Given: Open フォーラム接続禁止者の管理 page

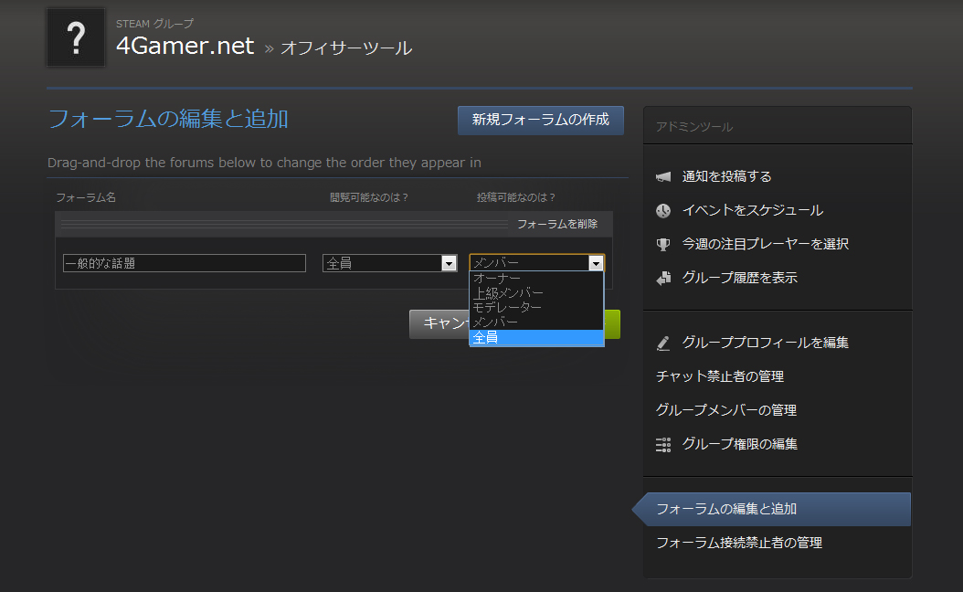Looking at the screenshot, I should [739, 543].
